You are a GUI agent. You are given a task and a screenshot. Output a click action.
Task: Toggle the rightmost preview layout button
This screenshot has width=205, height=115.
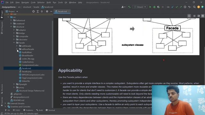[203, 16]
